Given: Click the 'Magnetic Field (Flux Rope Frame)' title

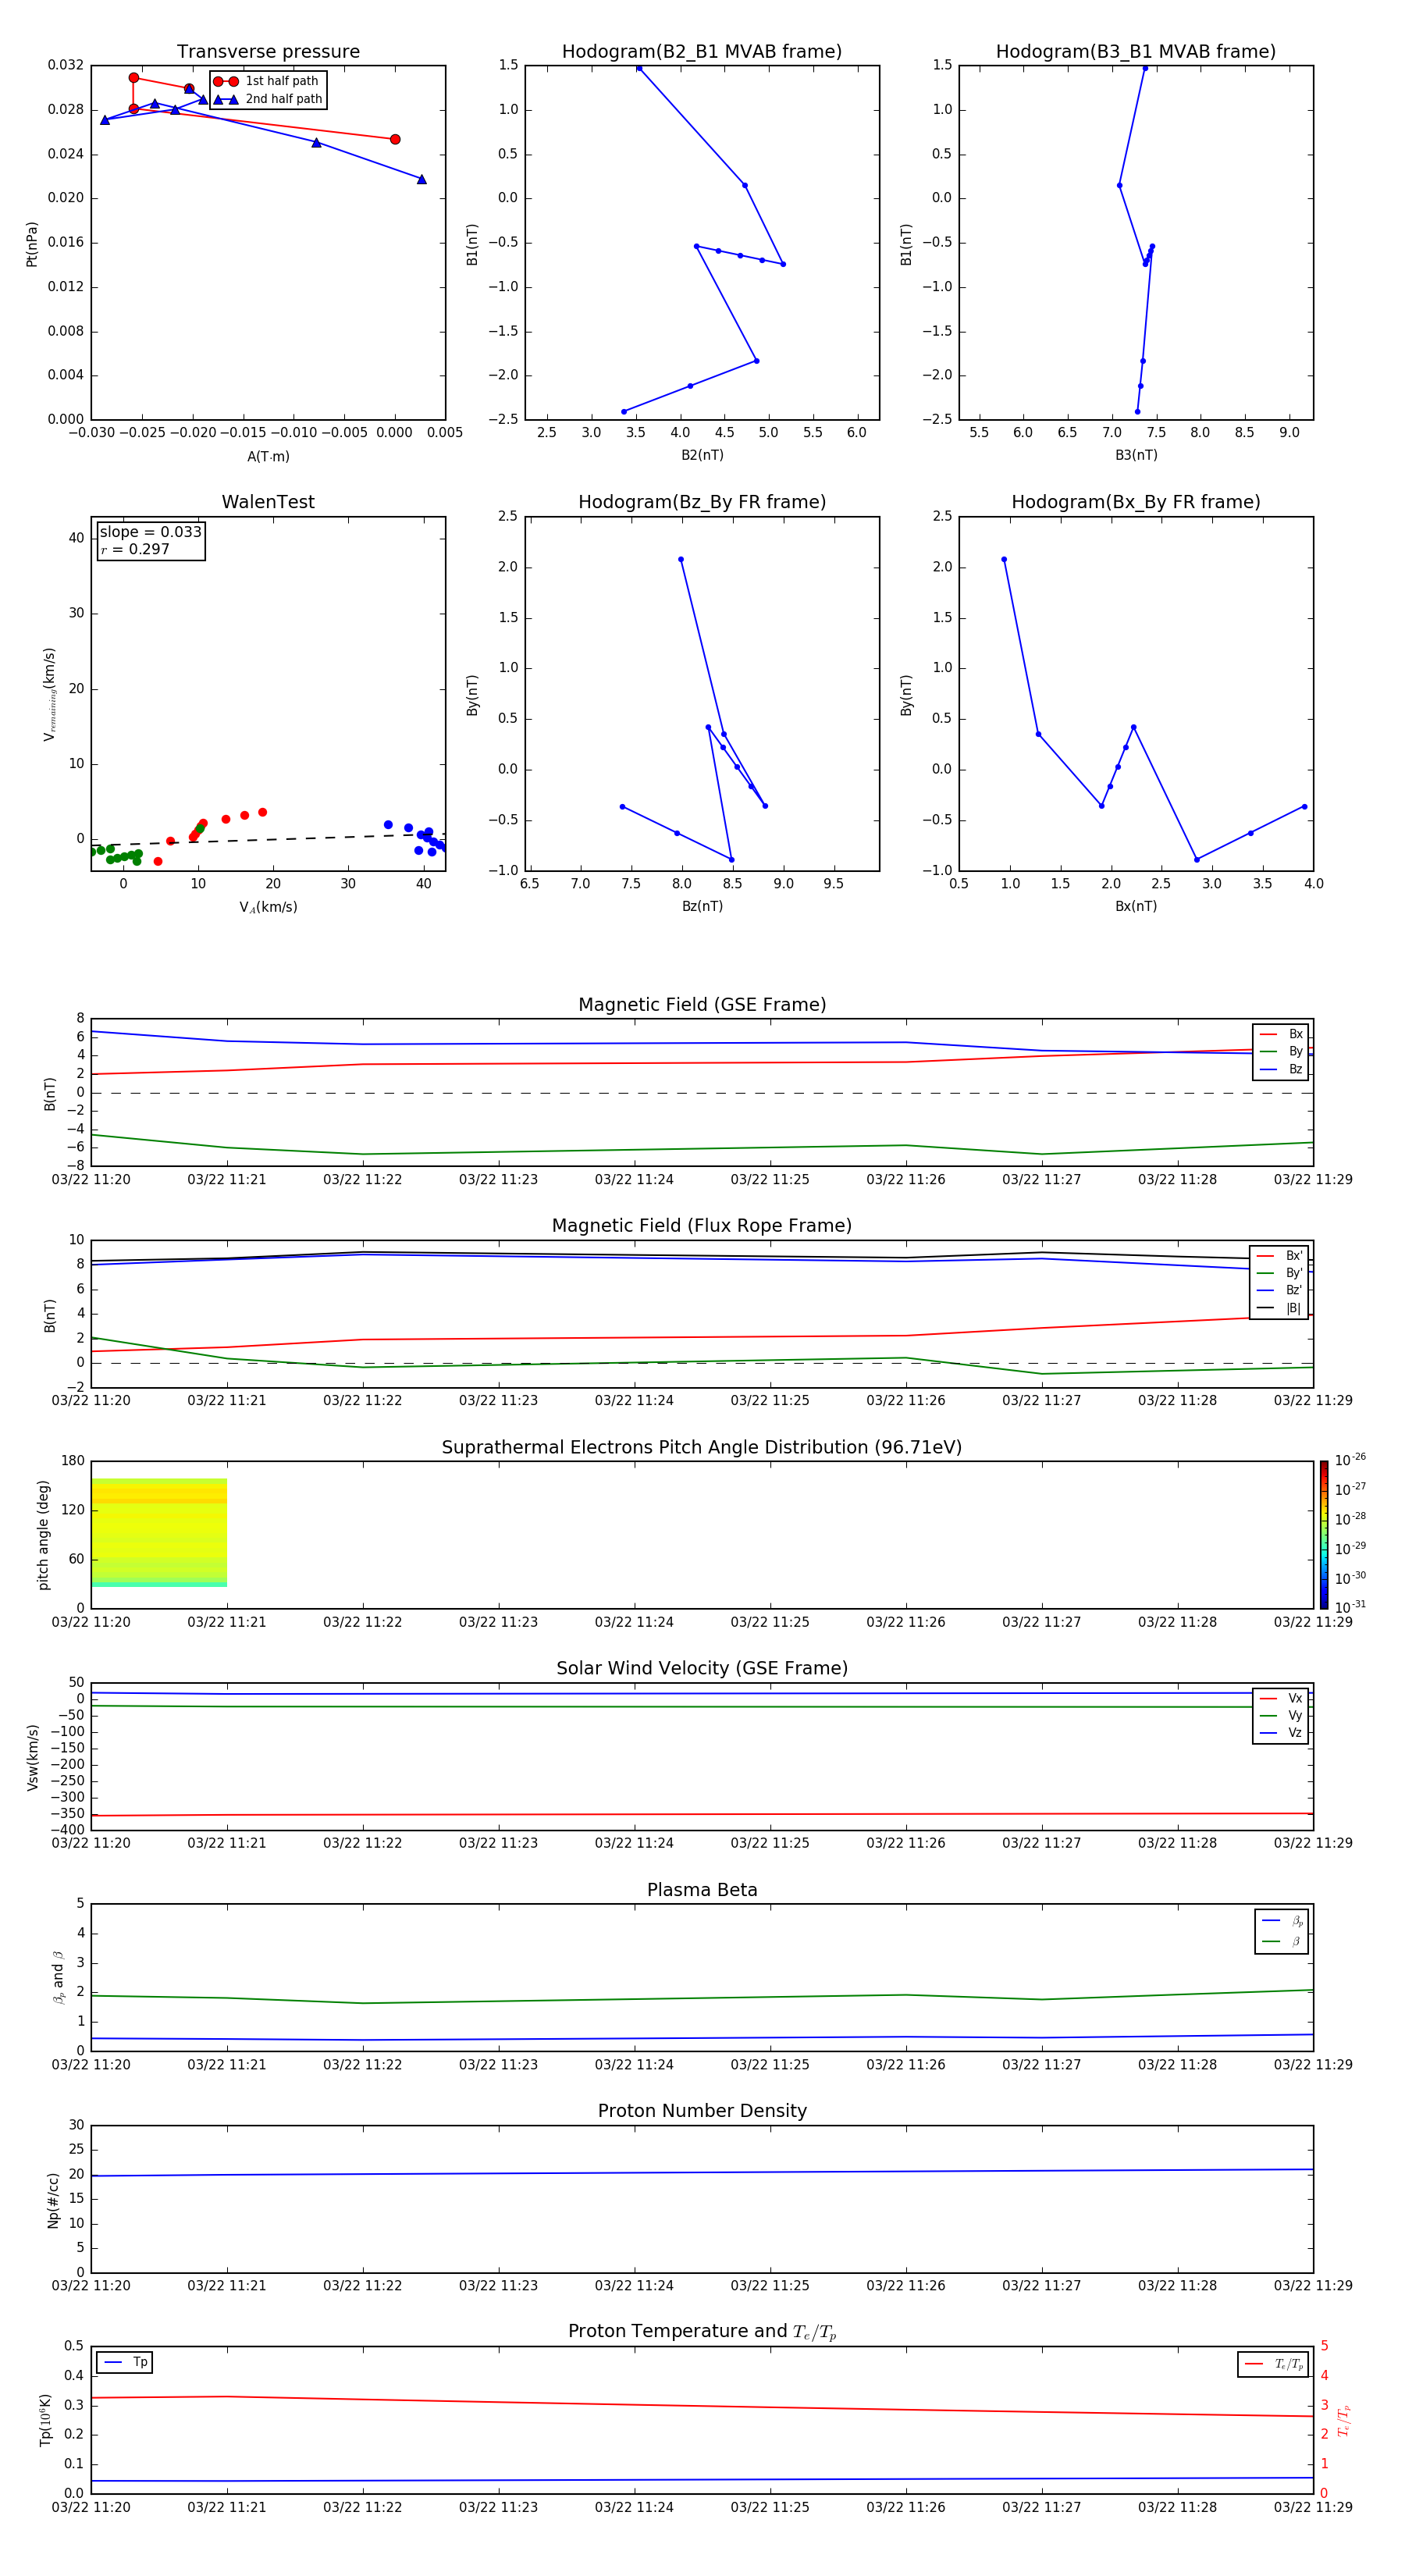Looking at the screenshot, I should click(702, 1226).
